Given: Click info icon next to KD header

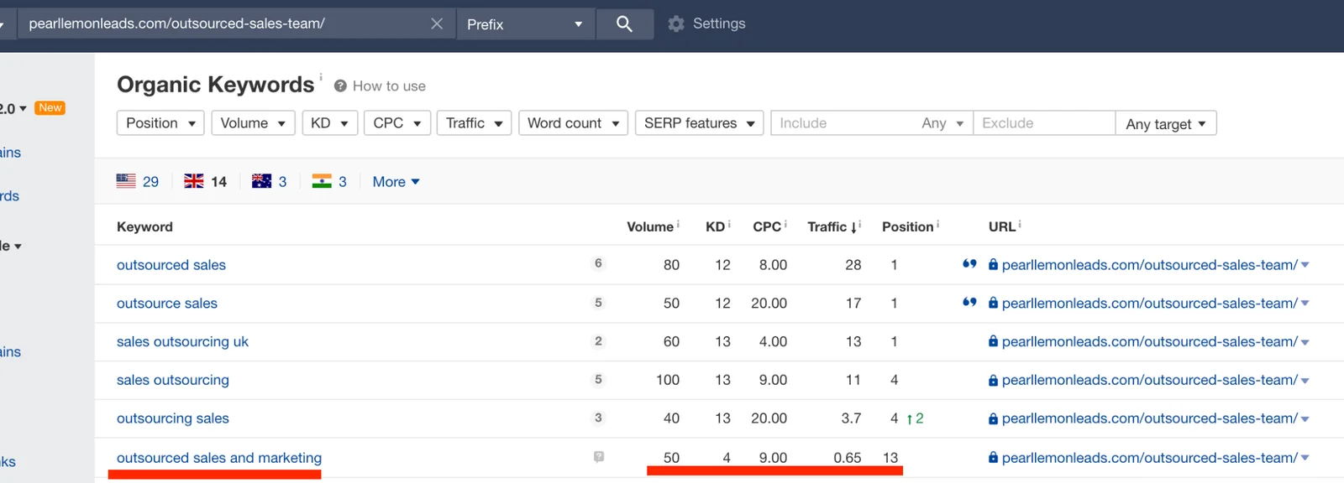Looking at the screenshot, I should (x=729, y=224).
